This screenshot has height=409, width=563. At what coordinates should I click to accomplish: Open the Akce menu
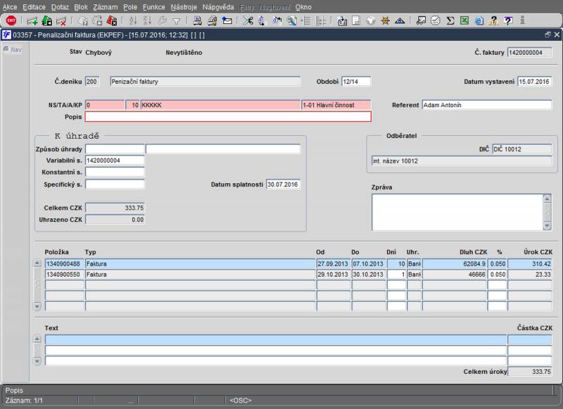coord(10,6)
